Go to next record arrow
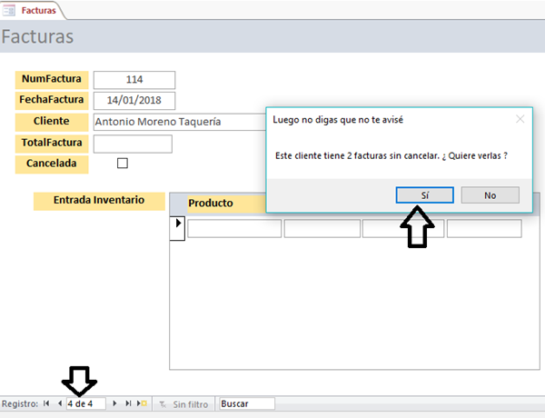Viewport: 545px width, 418px height. pyautogui.click(x=114, y=403)
